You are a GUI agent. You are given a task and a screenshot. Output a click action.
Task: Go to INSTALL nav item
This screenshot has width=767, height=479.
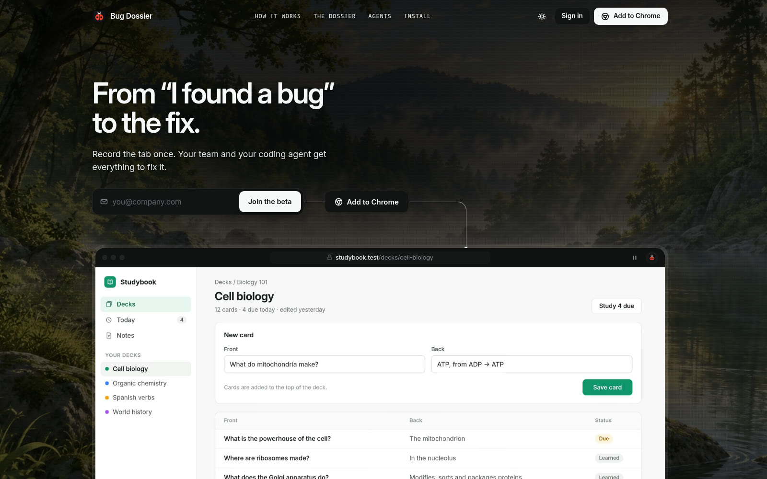pos(417,16)
